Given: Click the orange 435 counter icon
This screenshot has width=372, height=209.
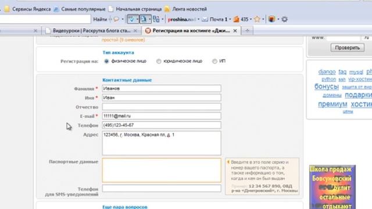Looking at the screenshot, I should 236,19.
